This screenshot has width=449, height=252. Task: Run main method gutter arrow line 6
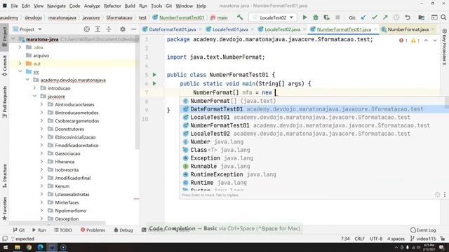click(154, 83)
